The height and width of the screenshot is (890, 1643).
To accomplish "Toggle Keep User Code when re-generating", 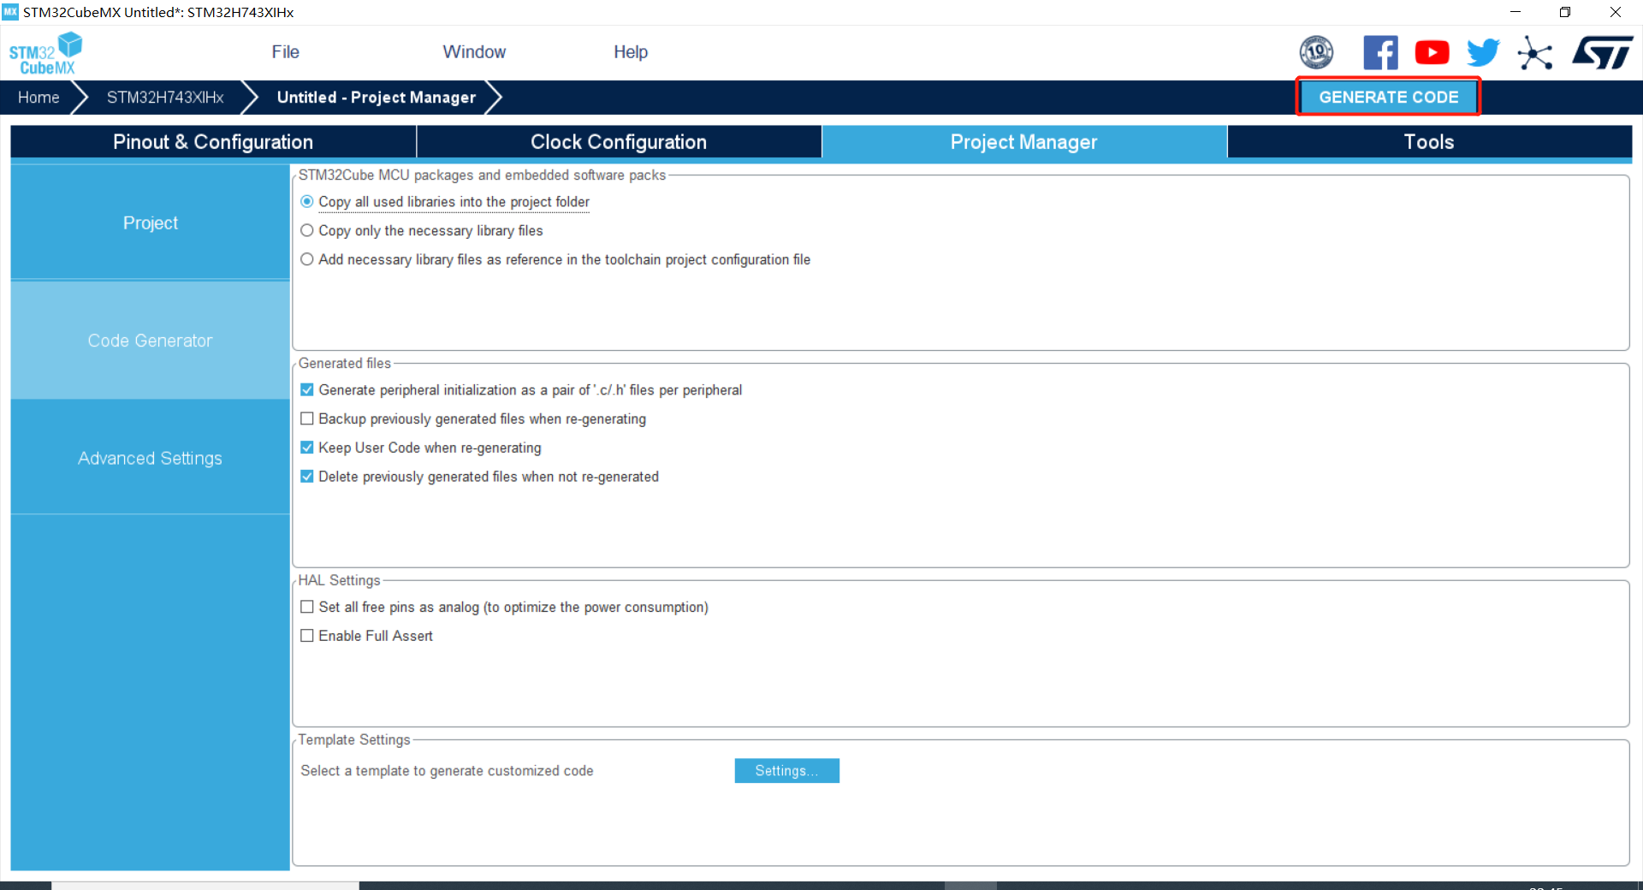I will tap(307, 448).
